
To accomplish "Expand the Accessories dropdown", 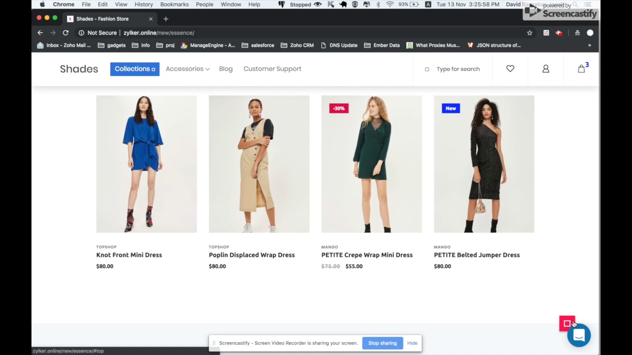I will (188, 69).
